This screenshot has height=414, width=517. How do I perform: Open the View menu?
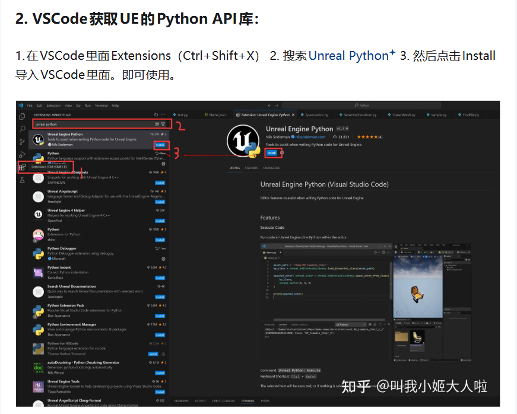point(68,106)
